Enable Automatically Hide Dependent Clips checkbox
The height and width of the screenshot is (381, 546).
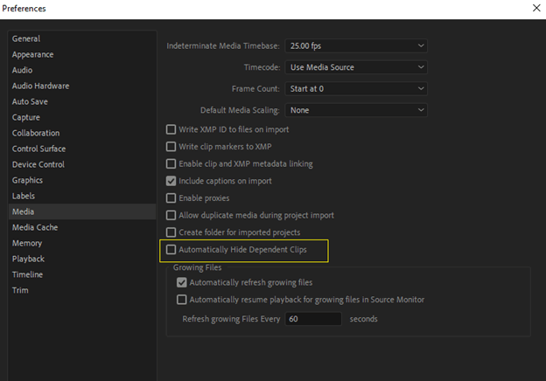pos(171,249)
